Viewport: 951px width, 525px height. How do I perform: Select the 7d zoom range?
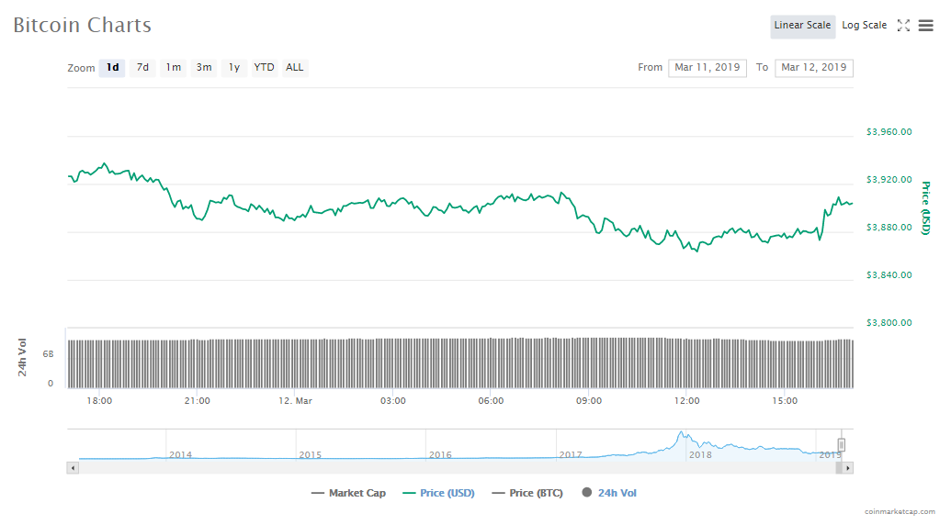pos(142,68)
